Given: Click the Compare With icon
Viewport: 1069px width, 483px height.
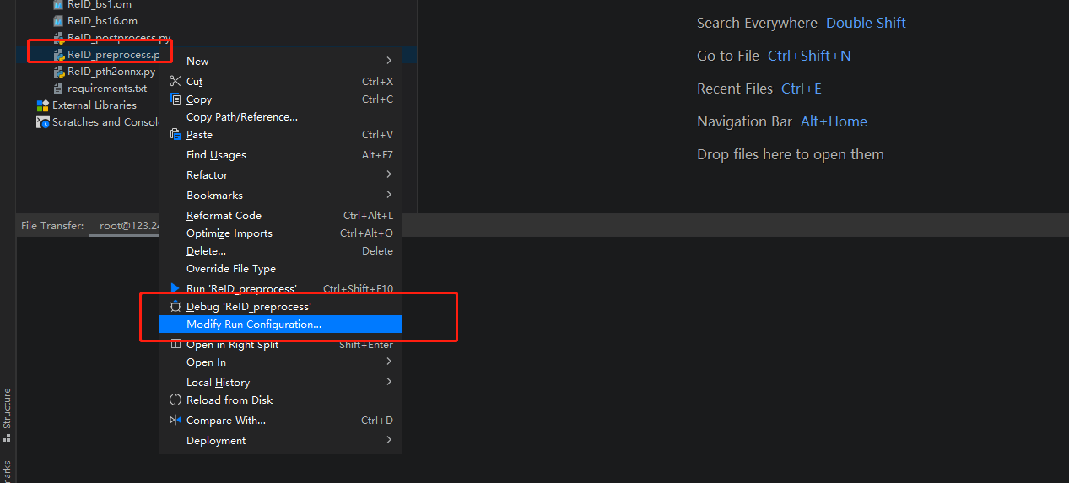Looking at the screenshot, I should 175,420.
